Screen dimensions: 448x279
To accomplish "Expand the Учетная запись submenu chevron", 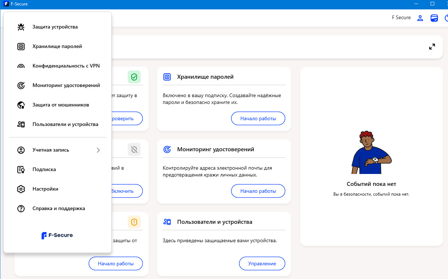I will pyautogui.click(x=98, y=150).
